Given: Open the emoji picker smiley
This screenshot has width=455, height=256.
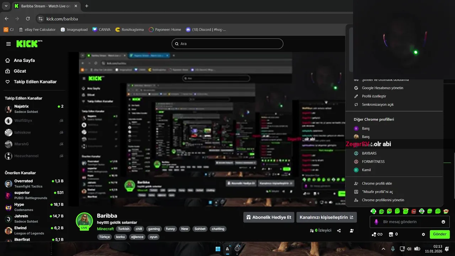Looking at the screenshot, I should coord(443,222).
